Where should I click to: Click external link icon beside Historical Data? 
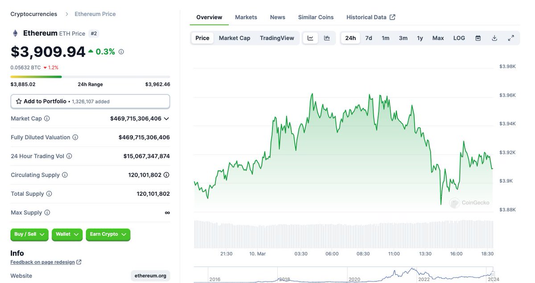pos(392,17)
